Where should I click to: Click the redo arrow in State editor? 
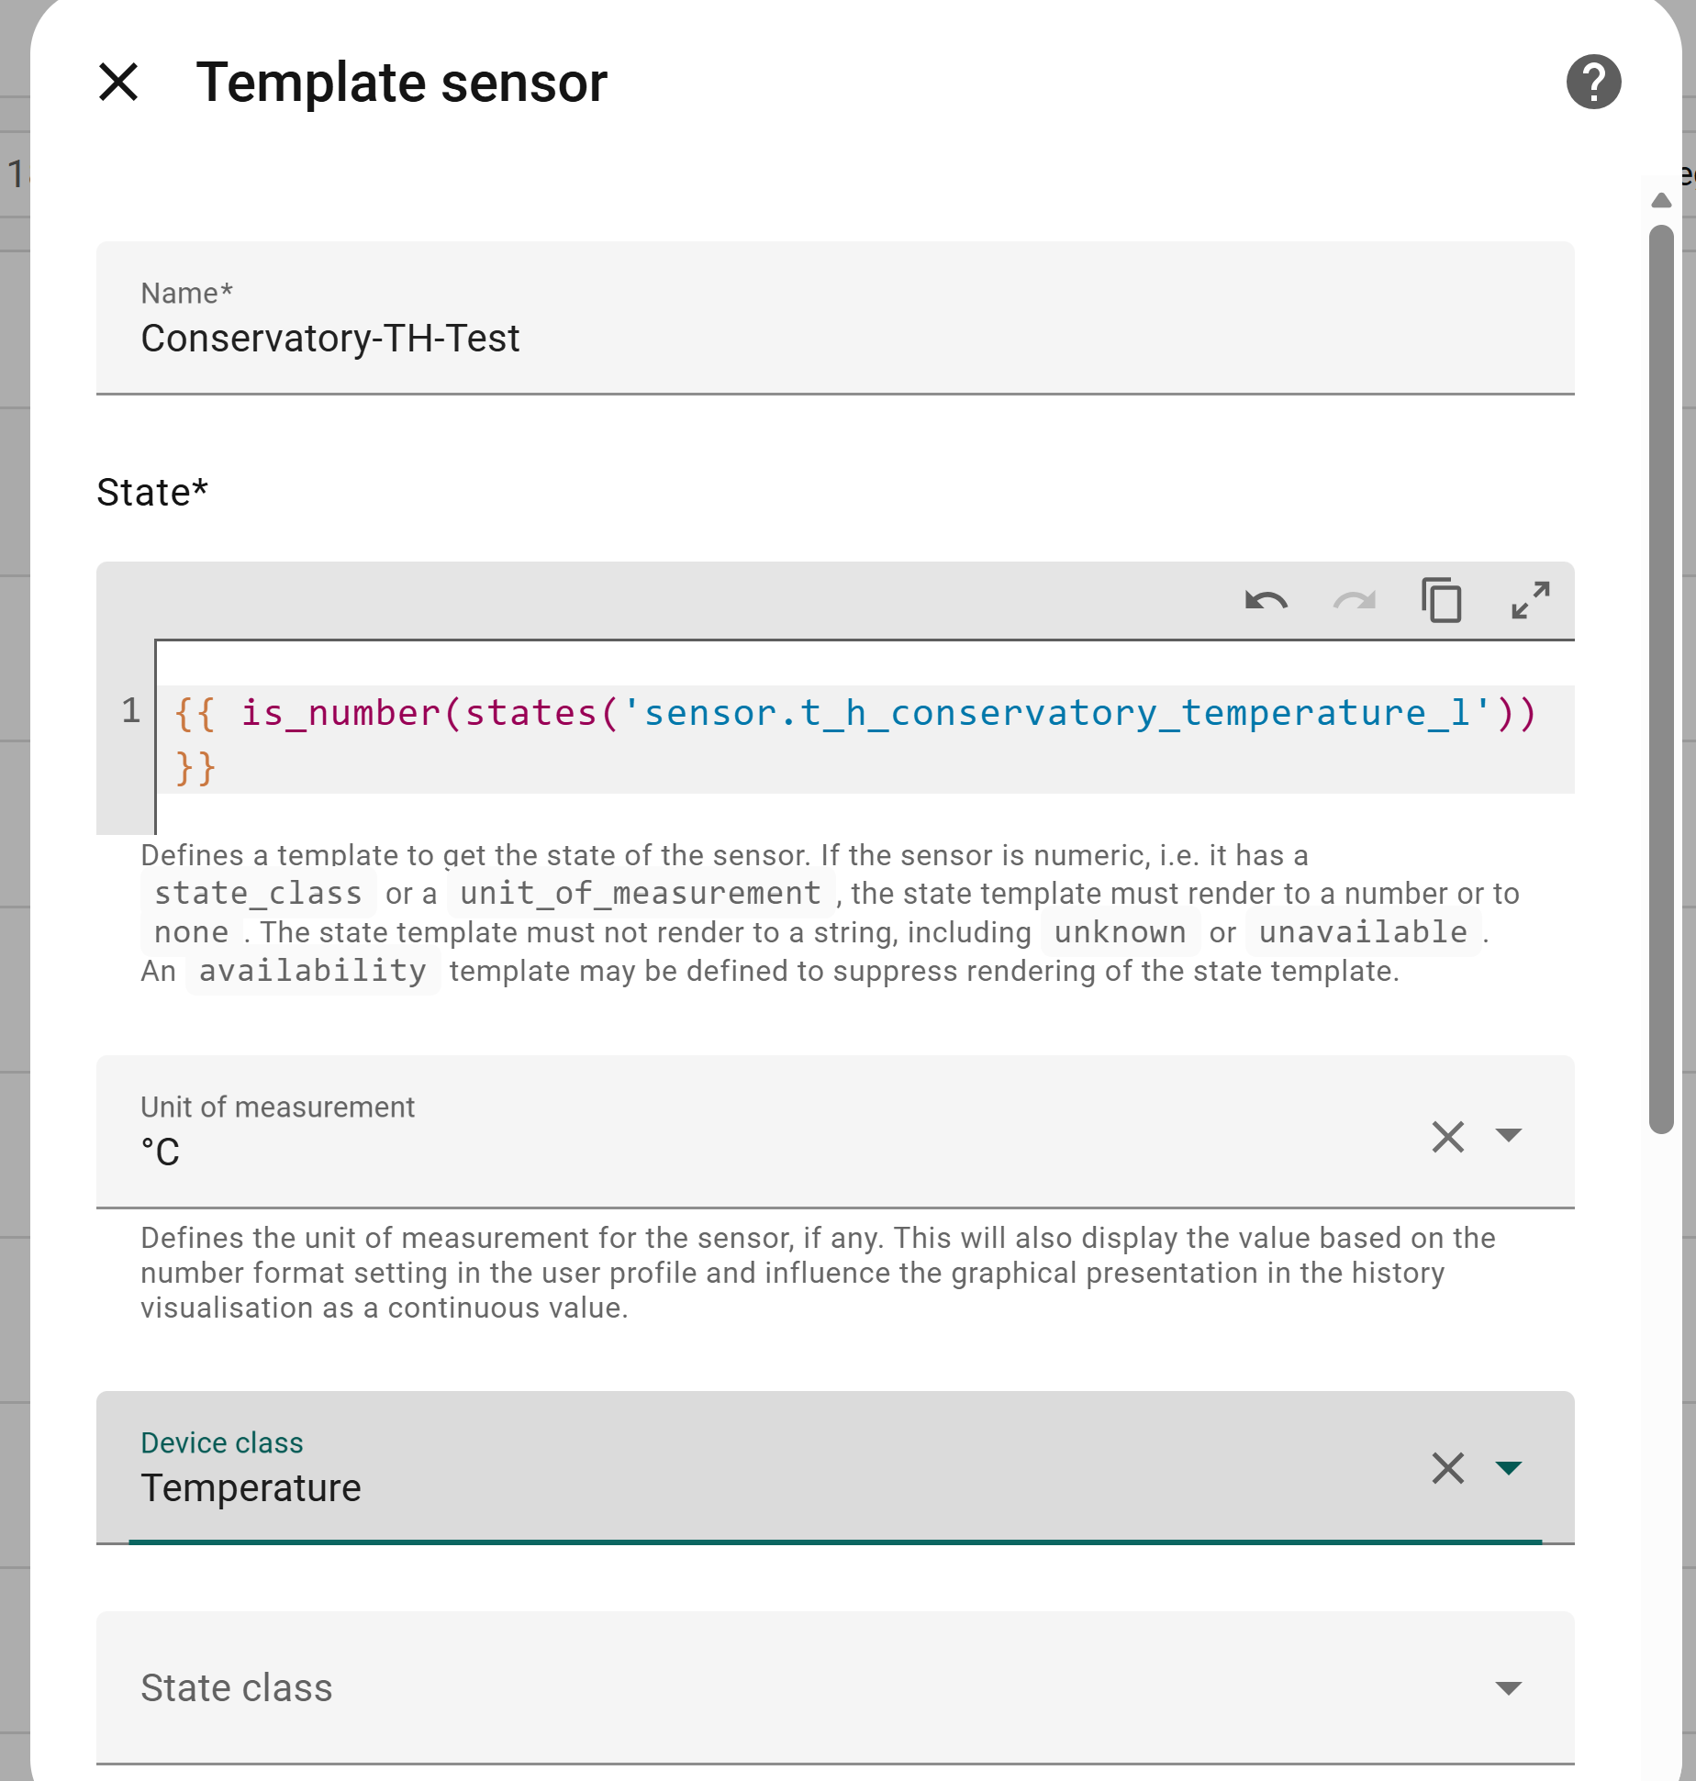(x=1354, y=601)
